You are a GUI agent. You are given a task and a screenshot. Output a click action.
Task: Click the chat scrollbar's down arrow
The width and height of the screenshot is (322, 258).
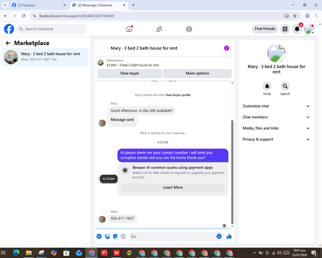(x=232, y=226)
